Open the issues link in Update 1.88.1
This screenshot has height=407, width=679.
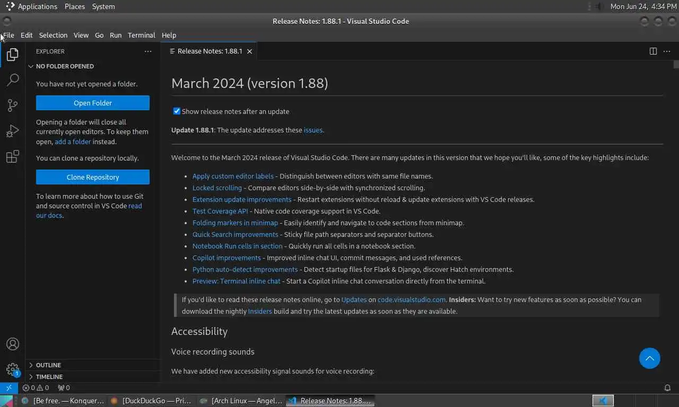[x=313, y=130]
